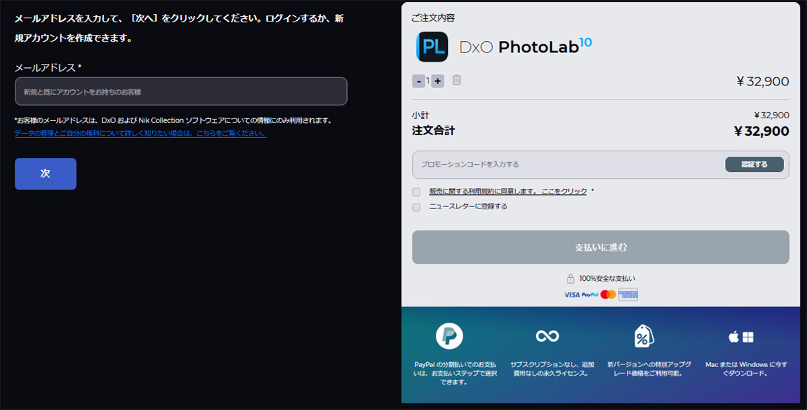This screenshot has width=807, height=410.
Task: Open the 販売に関する利用規約 ここをクリック link
Action: pyautogui.click(x=508, y=192)
